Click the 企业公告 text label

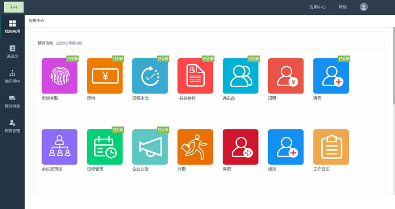point(141,169)
